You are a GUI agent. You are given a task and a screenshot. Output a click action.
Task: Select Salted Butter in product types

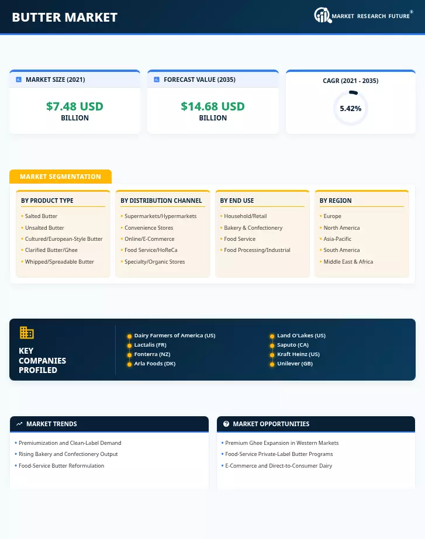pyautogui.click(x=41, y=216)
